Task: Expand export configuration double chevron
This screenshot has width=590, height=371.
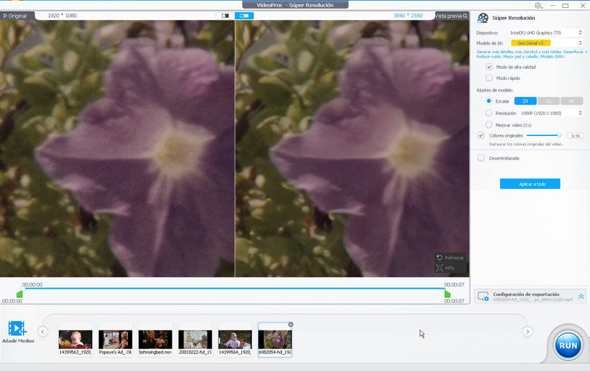Action: pyautogui.click(x=581, y=296)
